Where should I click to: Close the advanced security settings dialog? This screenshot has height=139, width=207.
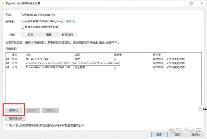(x=202, y=3)
